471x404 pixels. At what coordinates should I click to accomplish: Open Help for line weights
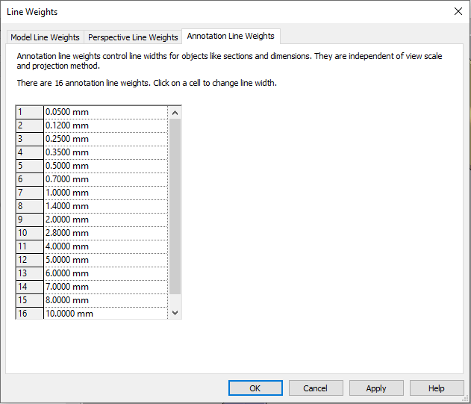tap(437, 388)
